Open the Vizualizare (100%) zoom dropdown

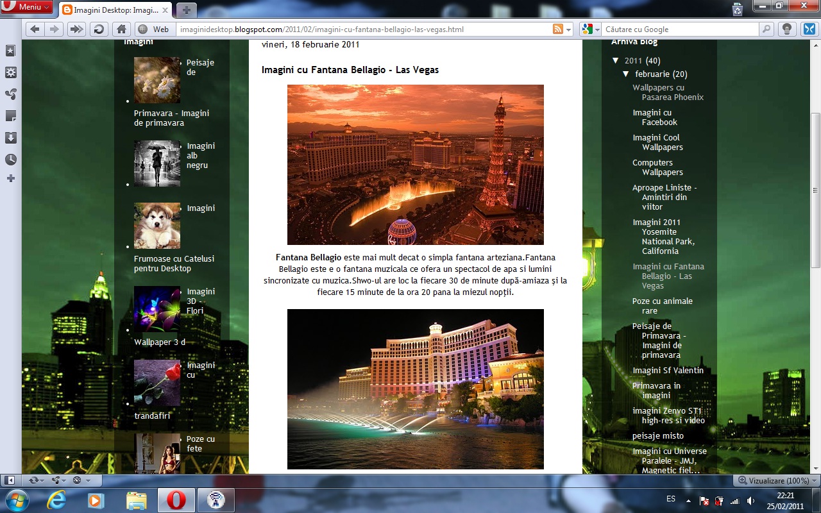(x=777, y=480)
